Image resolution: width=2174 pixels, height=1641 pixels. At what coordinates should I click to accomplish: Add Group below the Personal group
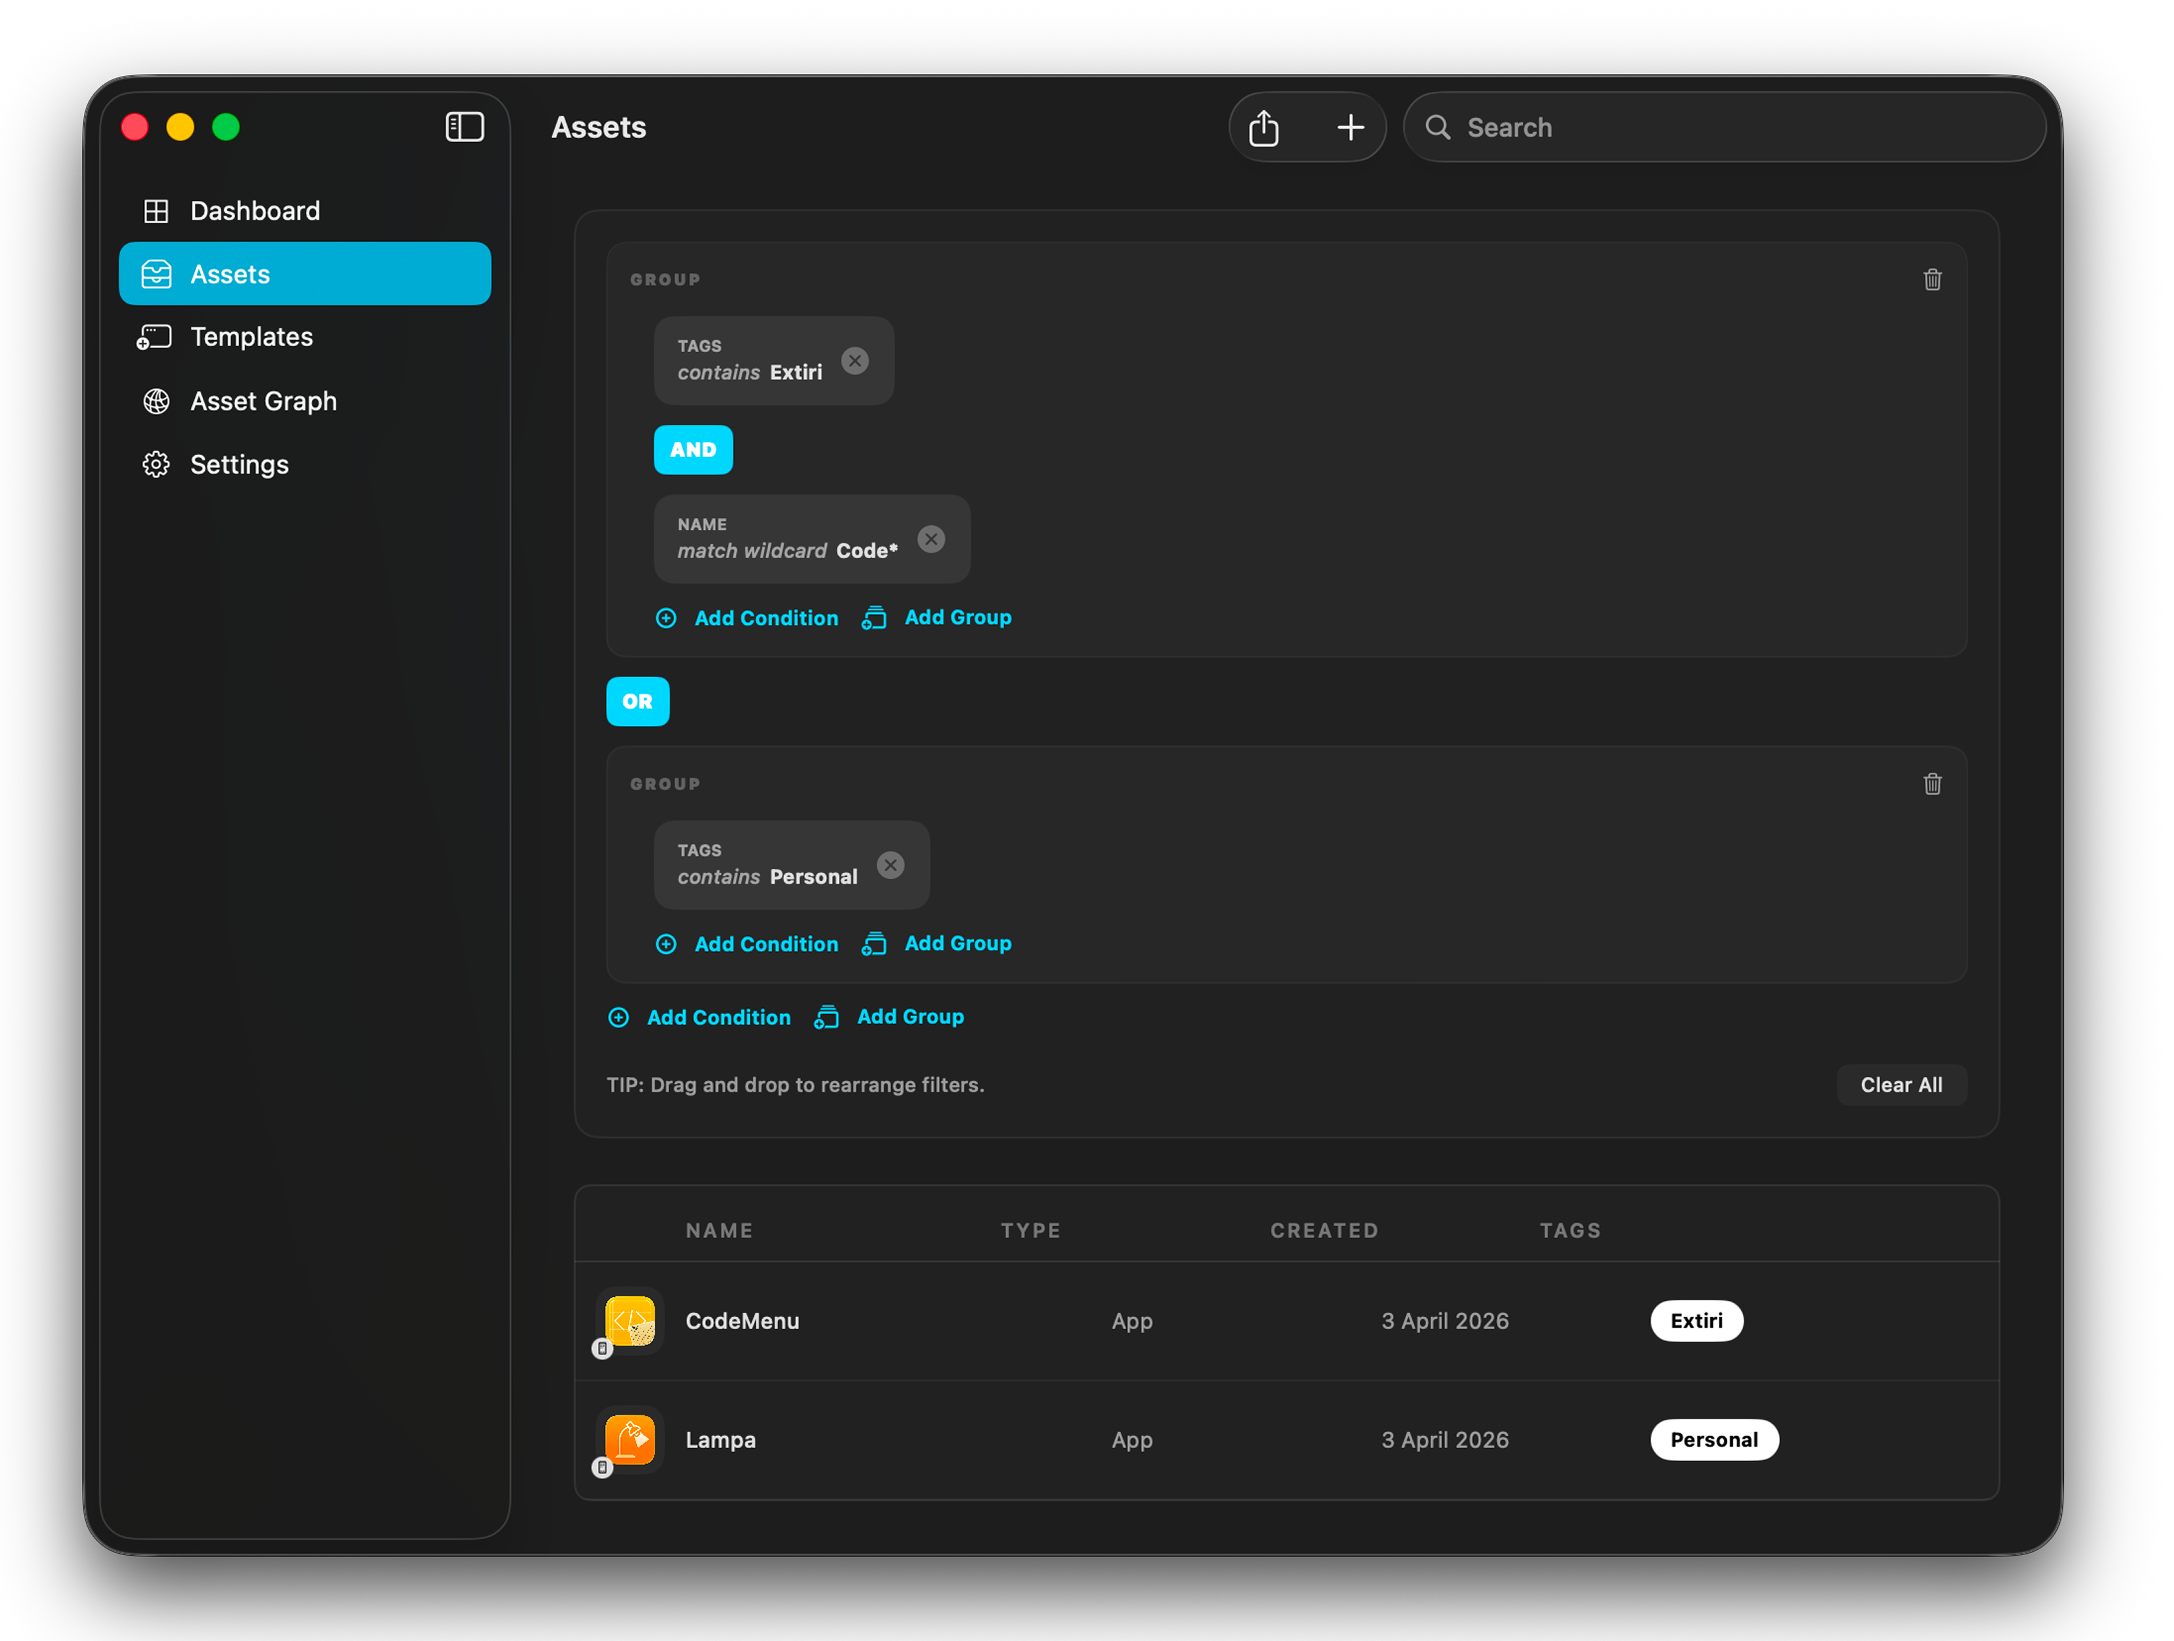909,1016
